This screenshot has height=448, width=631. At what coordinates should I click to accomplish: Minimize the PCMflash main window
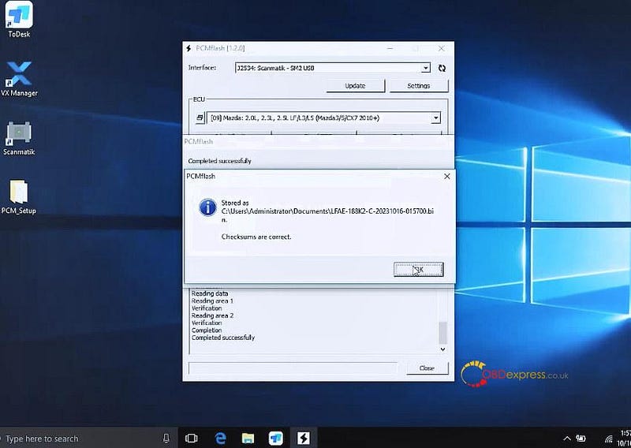tap(390, 48)
